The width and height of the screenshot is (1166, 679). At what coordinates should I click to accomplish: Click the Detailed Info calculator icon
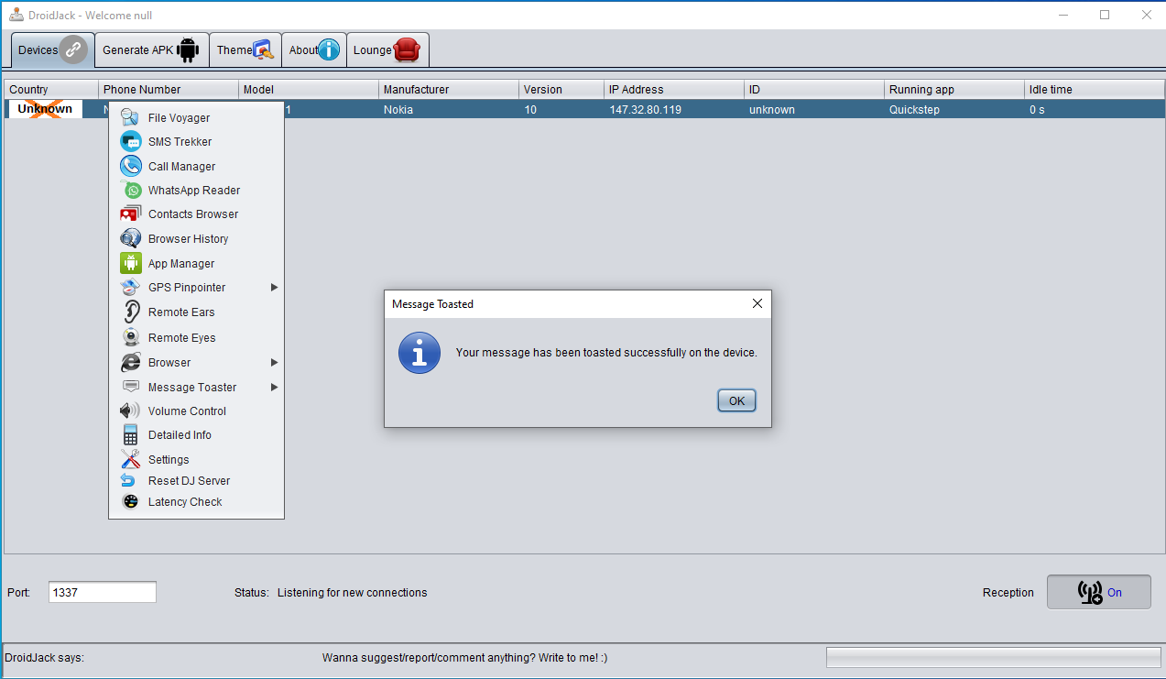131,434
